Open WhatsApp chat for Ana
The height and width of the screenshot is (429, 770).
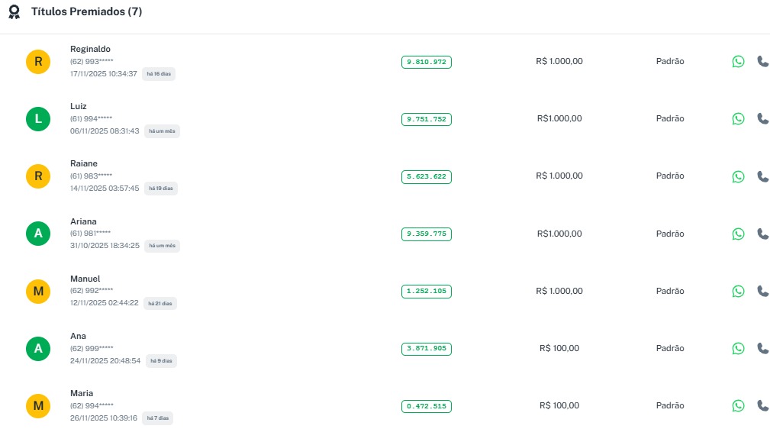(738, 348)
